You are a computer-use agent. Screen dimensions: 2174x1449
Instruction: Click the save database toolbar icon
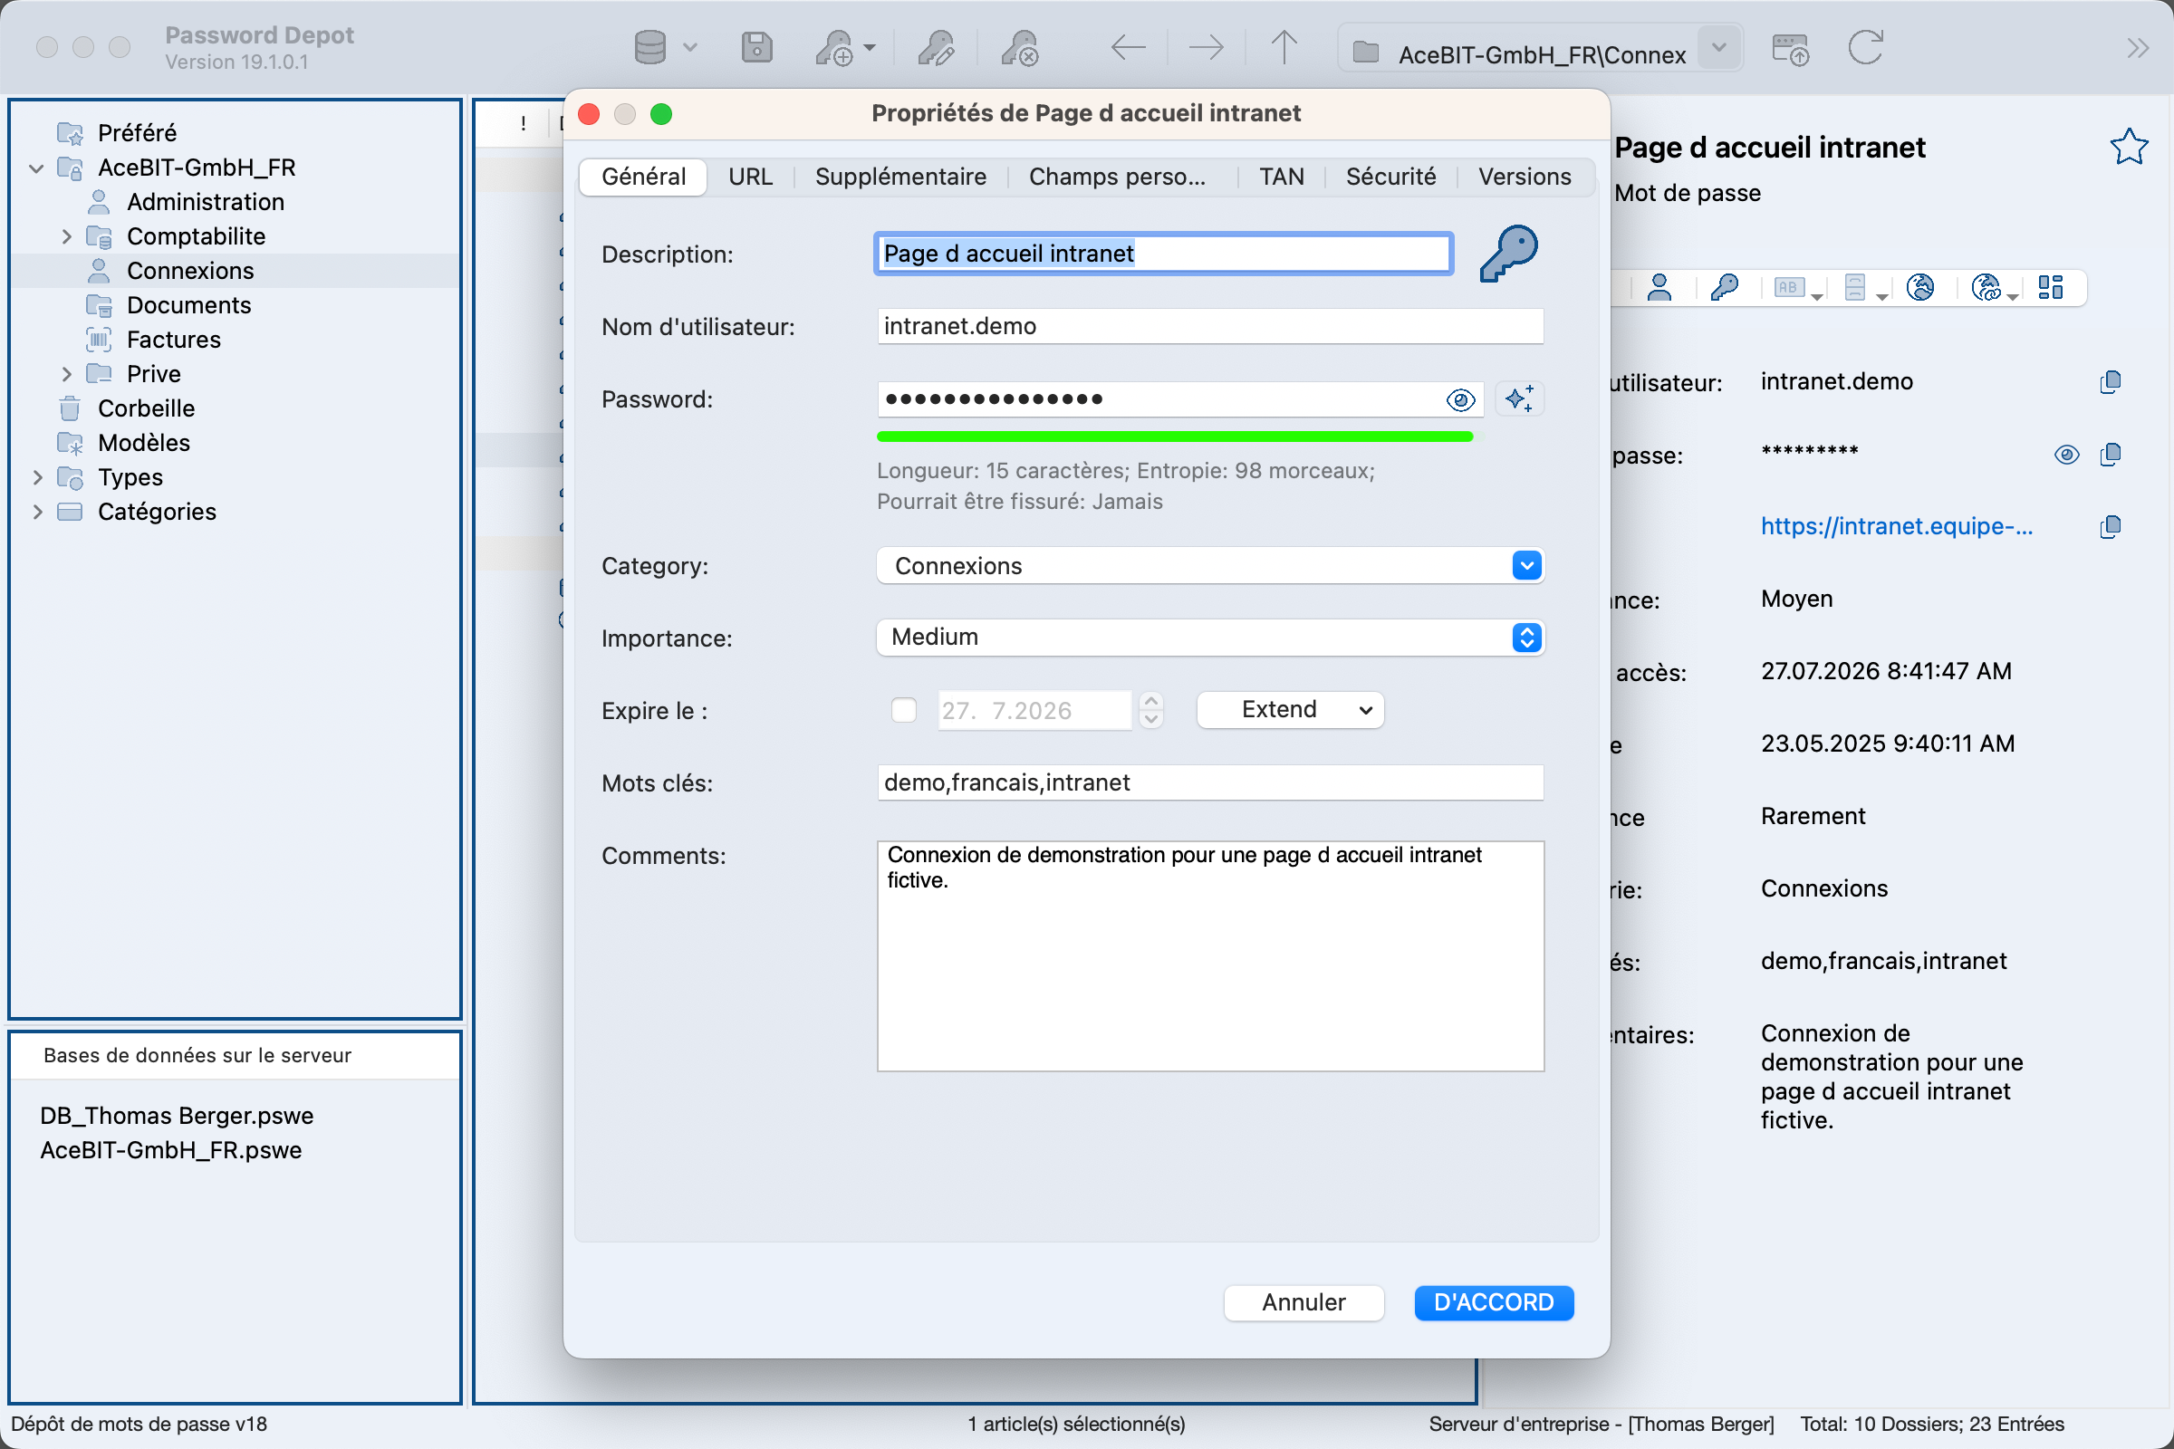[x=756, y=47]
